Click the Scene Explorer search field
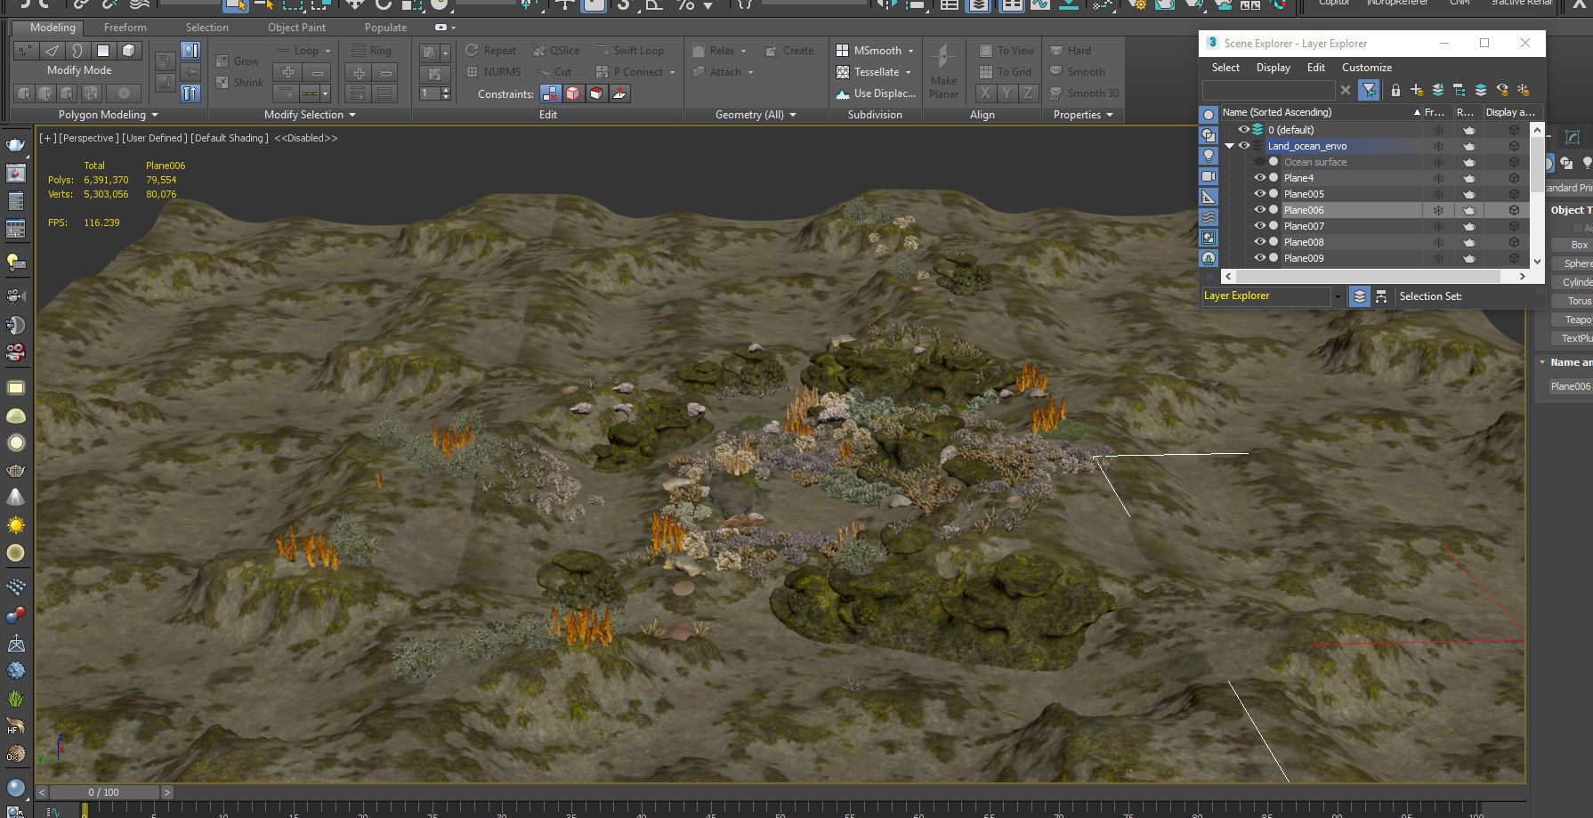The height and width of the screenshot is (818, 1593). [1268, 90]
